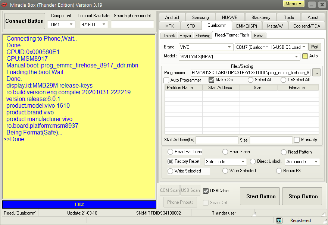Toggle the Scan Def checkbox
328x225 pixels.
(x=206, y=203)
